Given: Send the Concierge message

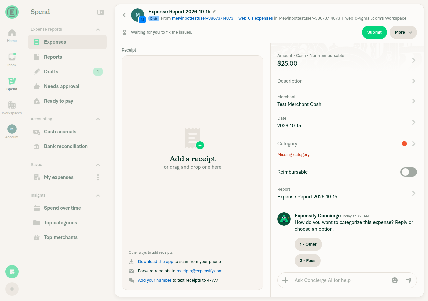Looking at the screenshot, I should [x=409, y=280].
